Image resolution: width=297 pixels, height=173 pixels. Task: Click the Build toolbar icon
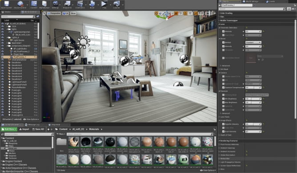coord(92,4)
